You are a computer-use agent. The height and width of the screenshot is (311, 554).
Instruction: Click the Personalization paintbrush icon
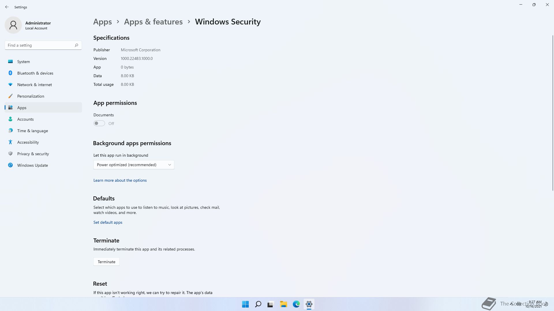10,96
